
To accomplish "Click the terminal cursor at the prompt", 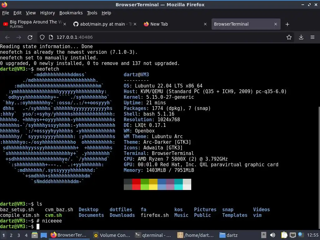I will tap(38, 227).
